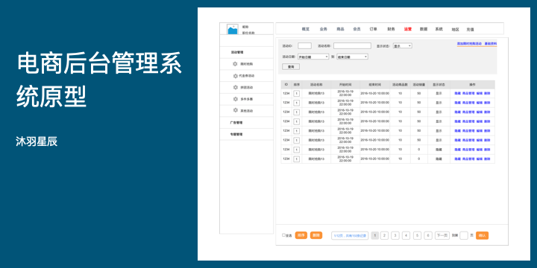This screenshot has width=537, height=268.
Task: Switch to the 业务 tab
Action: click(323, 29)
